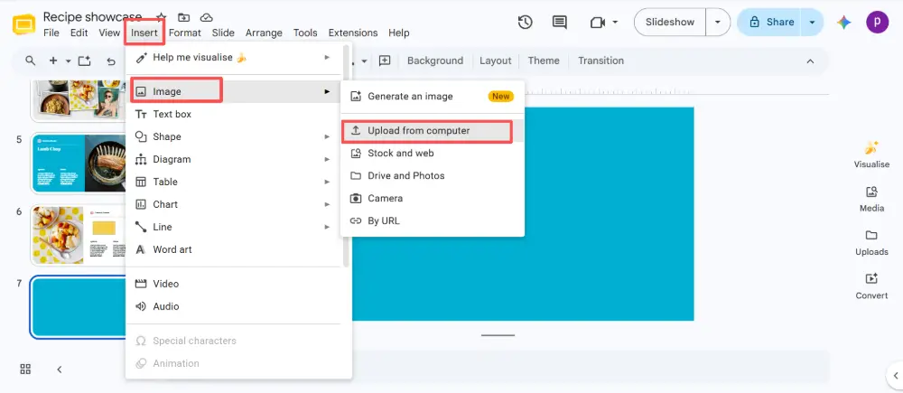Check the cloud save status icon
This screenshot has width=903, height=393.
206,17
